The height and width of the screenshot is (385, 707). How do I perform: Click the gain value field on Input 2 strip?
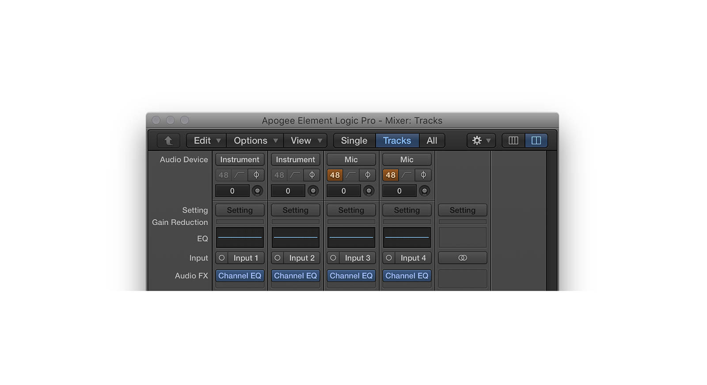(288, 191)
